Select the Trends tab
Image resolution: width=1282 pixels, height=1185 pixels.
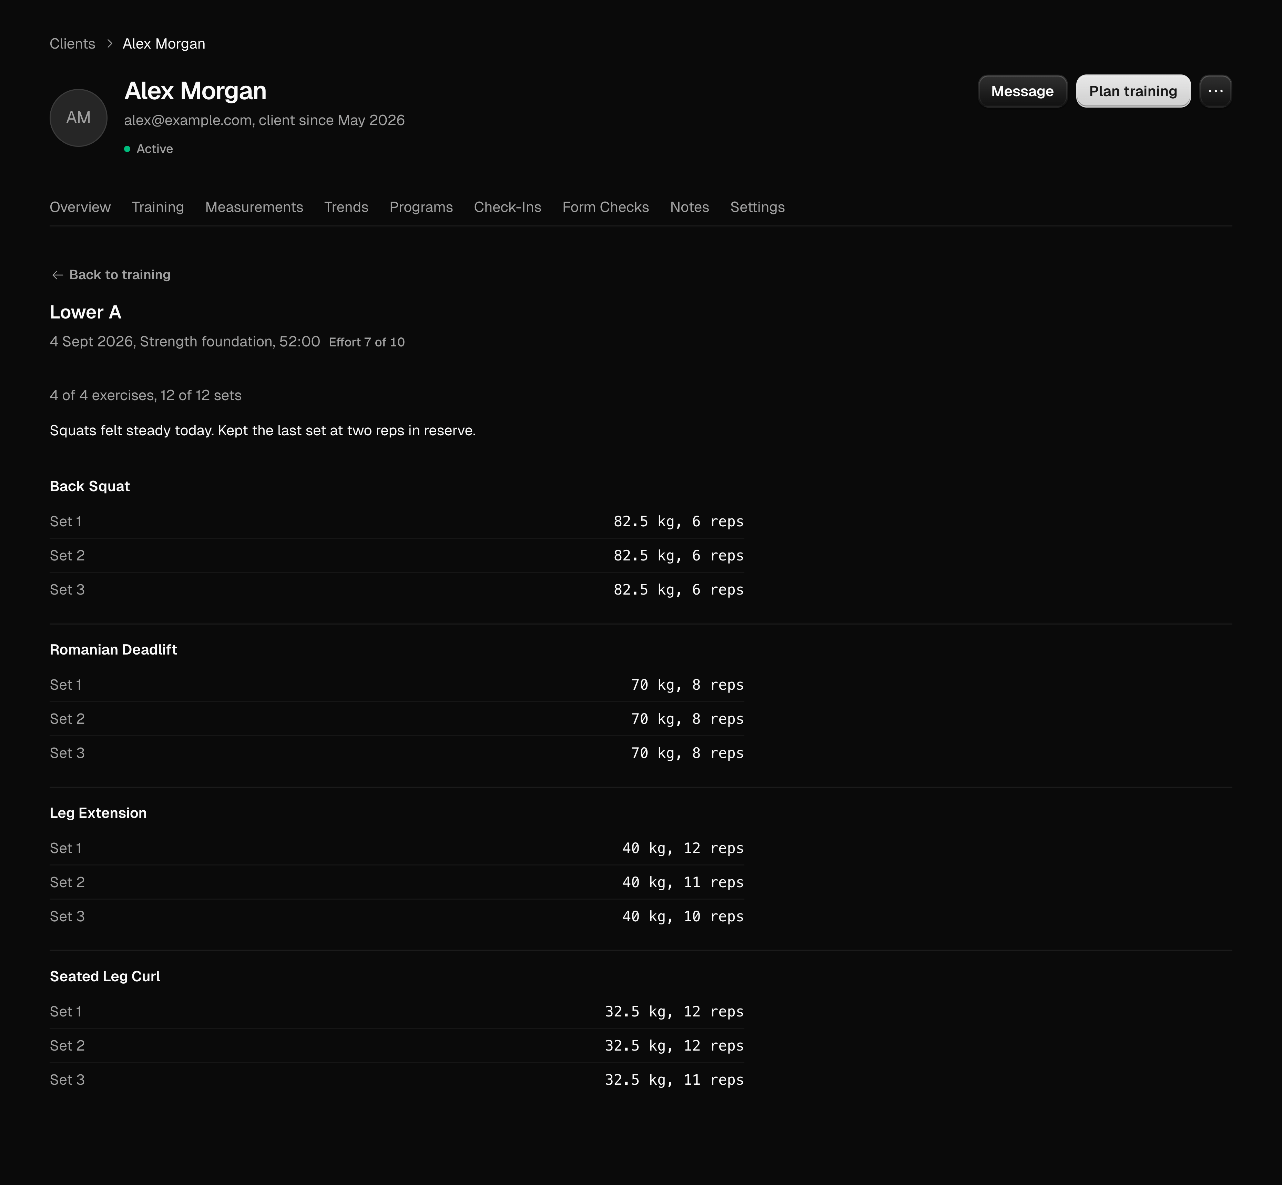click(x=346, y=207)
